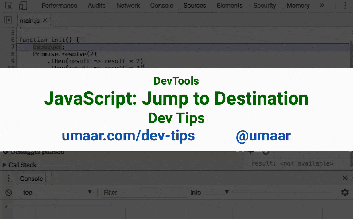This screenshot has height=219, width=353.
Task: Select the Sources tab
Action: point(195,6)
